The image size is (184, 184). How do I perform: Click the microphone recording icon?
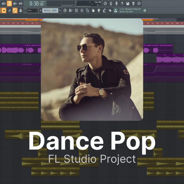(117, 3)
